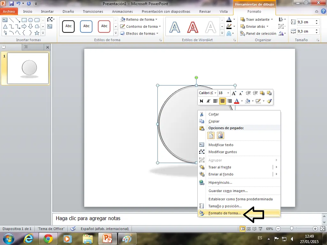Select slide 1 thumbnail in slides pane
This screenshot has height=245, width=327.
tap(28, 68)
